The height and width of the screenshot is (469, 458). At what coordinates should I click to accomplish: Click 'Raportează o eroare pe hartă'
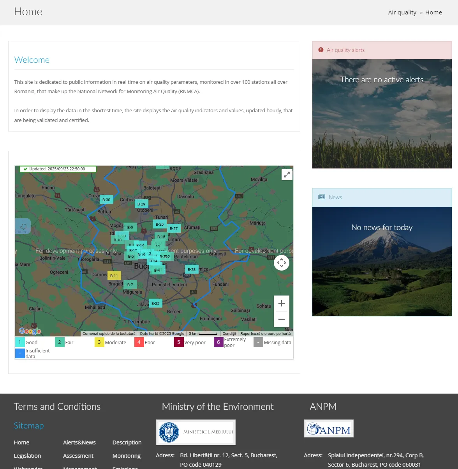(x=266, y=334)
